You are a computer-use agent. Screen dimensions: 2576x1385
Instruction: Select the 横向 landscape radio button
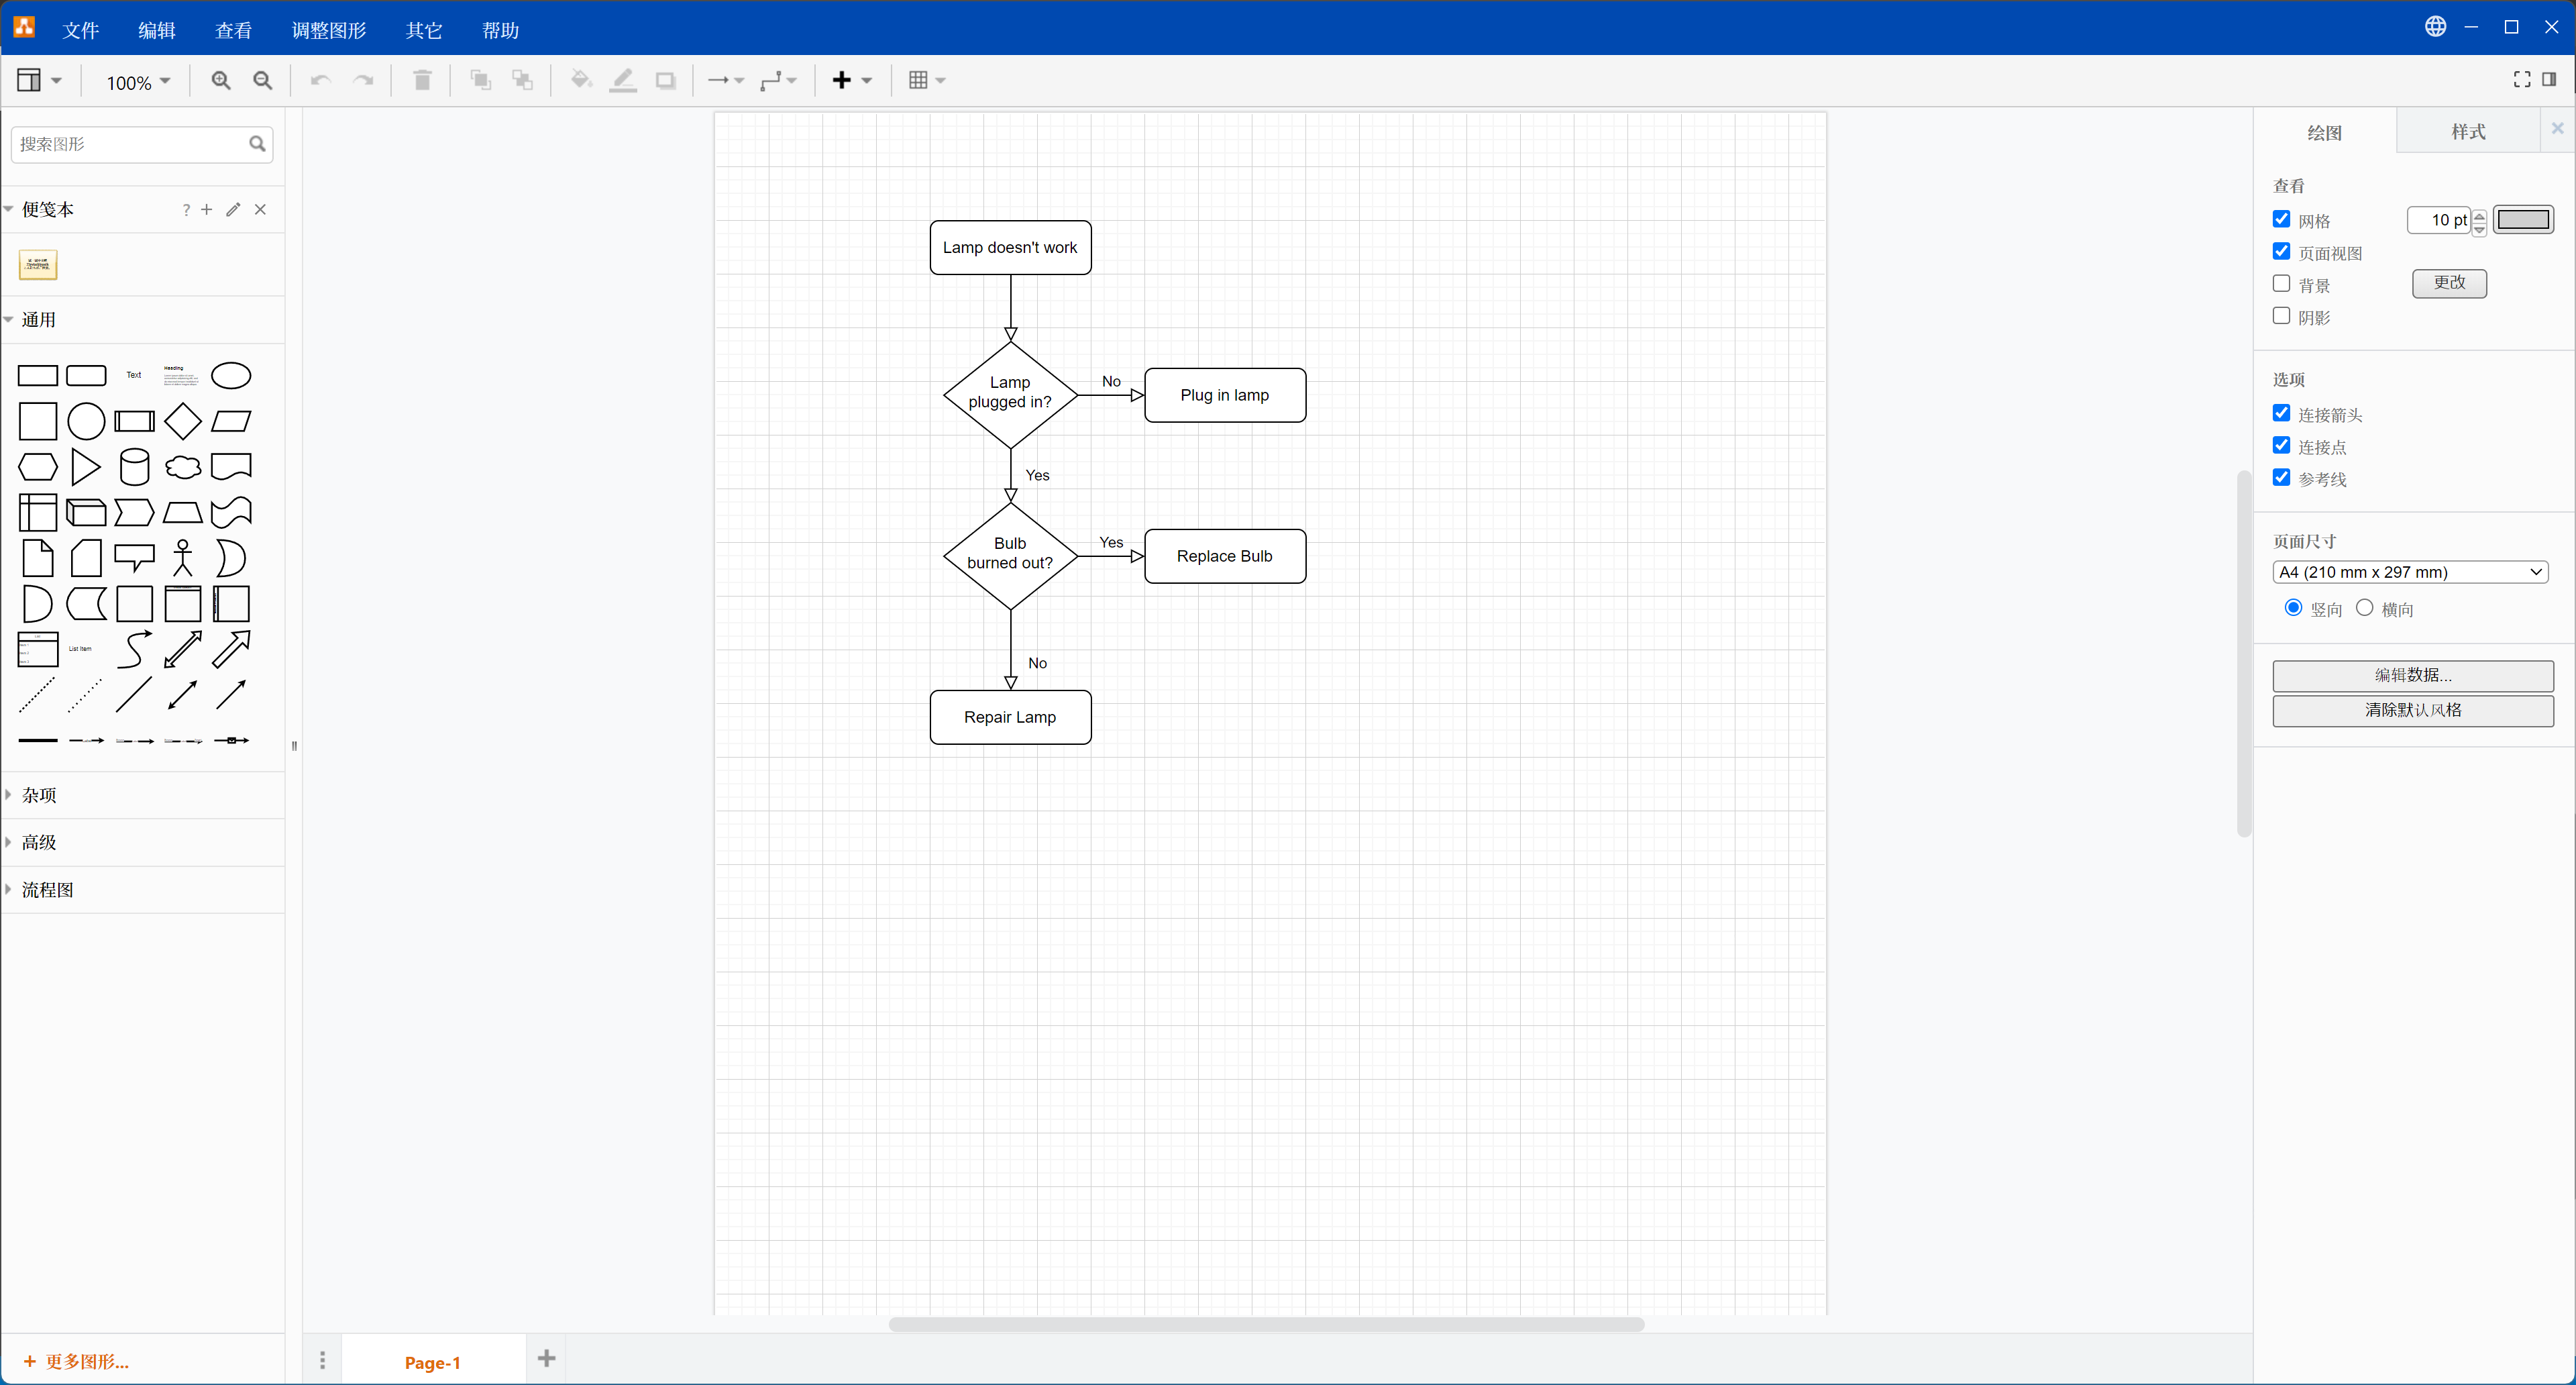tap(2364, 608)
